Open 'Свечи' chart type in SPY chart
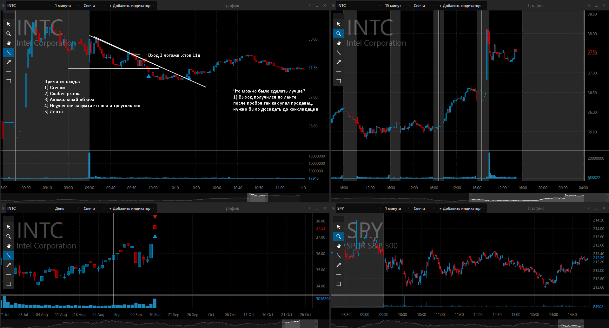 click(424, 209)
